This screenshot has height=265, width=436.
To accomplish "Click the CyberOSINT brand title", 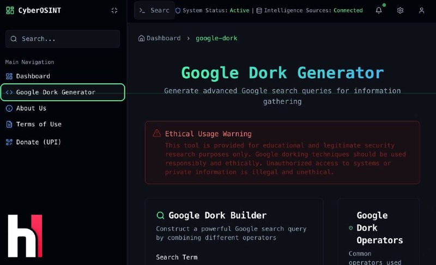I will (x=39, y=10).
